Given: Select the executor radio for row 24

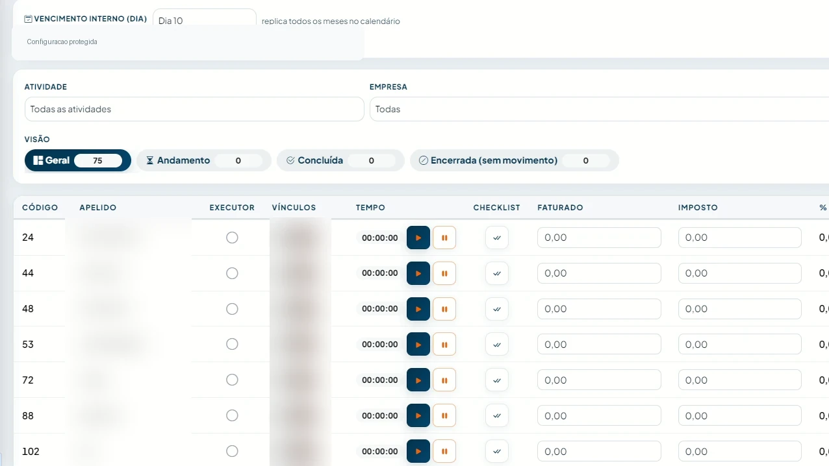Looking at the screenshot, I should coord(232,238).
